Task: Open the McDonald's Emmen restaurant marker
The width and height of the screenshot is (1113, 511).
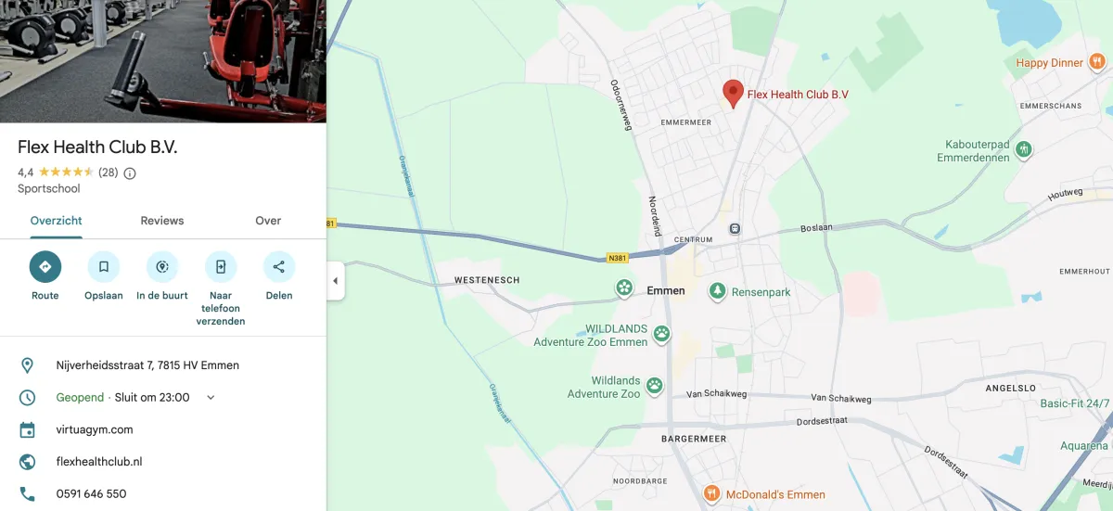Action: click(x=712, y=494)
